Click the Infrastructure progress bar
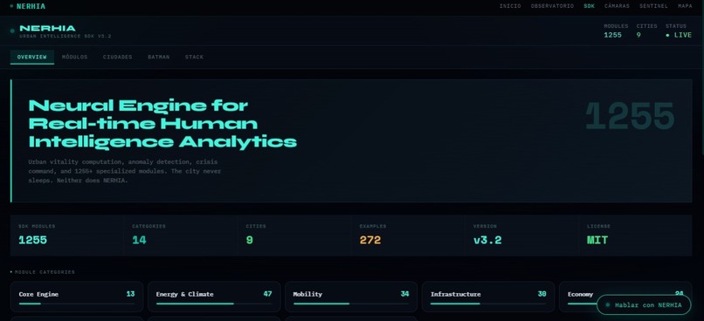 [488, 304]
